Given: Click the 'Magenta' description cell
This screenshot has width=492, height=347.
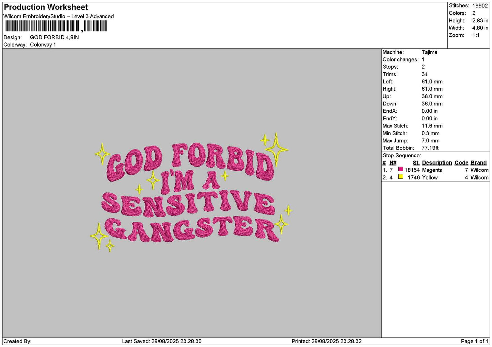Looking at the screenshot, I should pyautogui.click(x=432, y=170).
